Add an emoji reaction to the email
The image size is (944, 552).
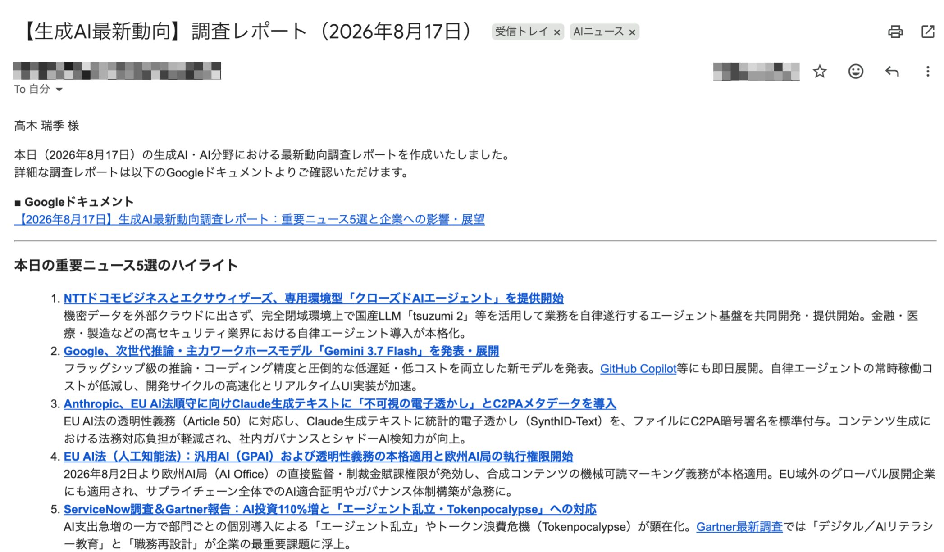click(x=855, y=71)
